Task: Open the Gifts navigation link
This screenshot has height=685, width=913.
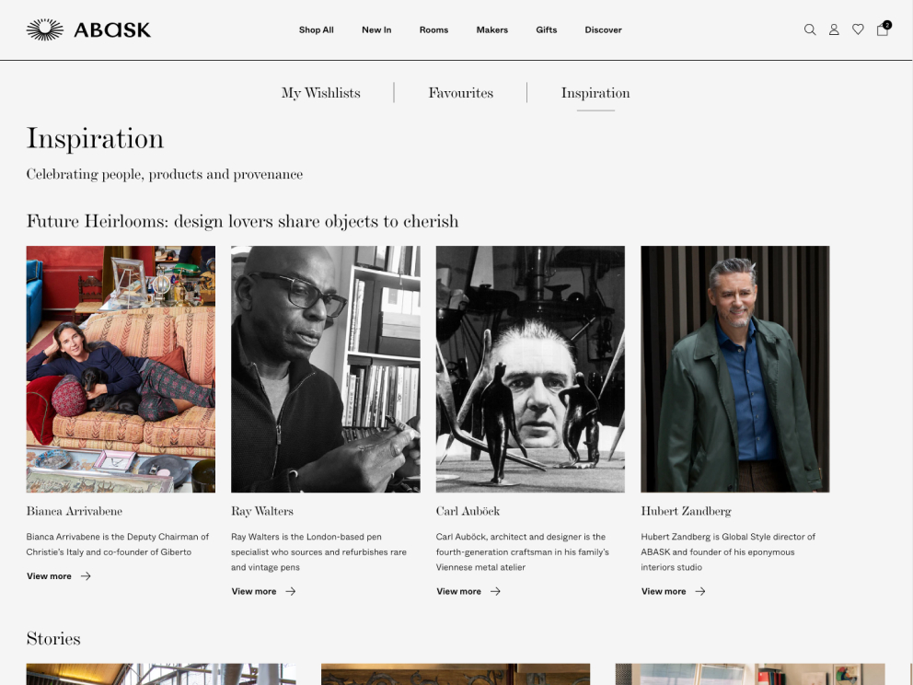Action: pyautogui.click(x=547, y=30)
